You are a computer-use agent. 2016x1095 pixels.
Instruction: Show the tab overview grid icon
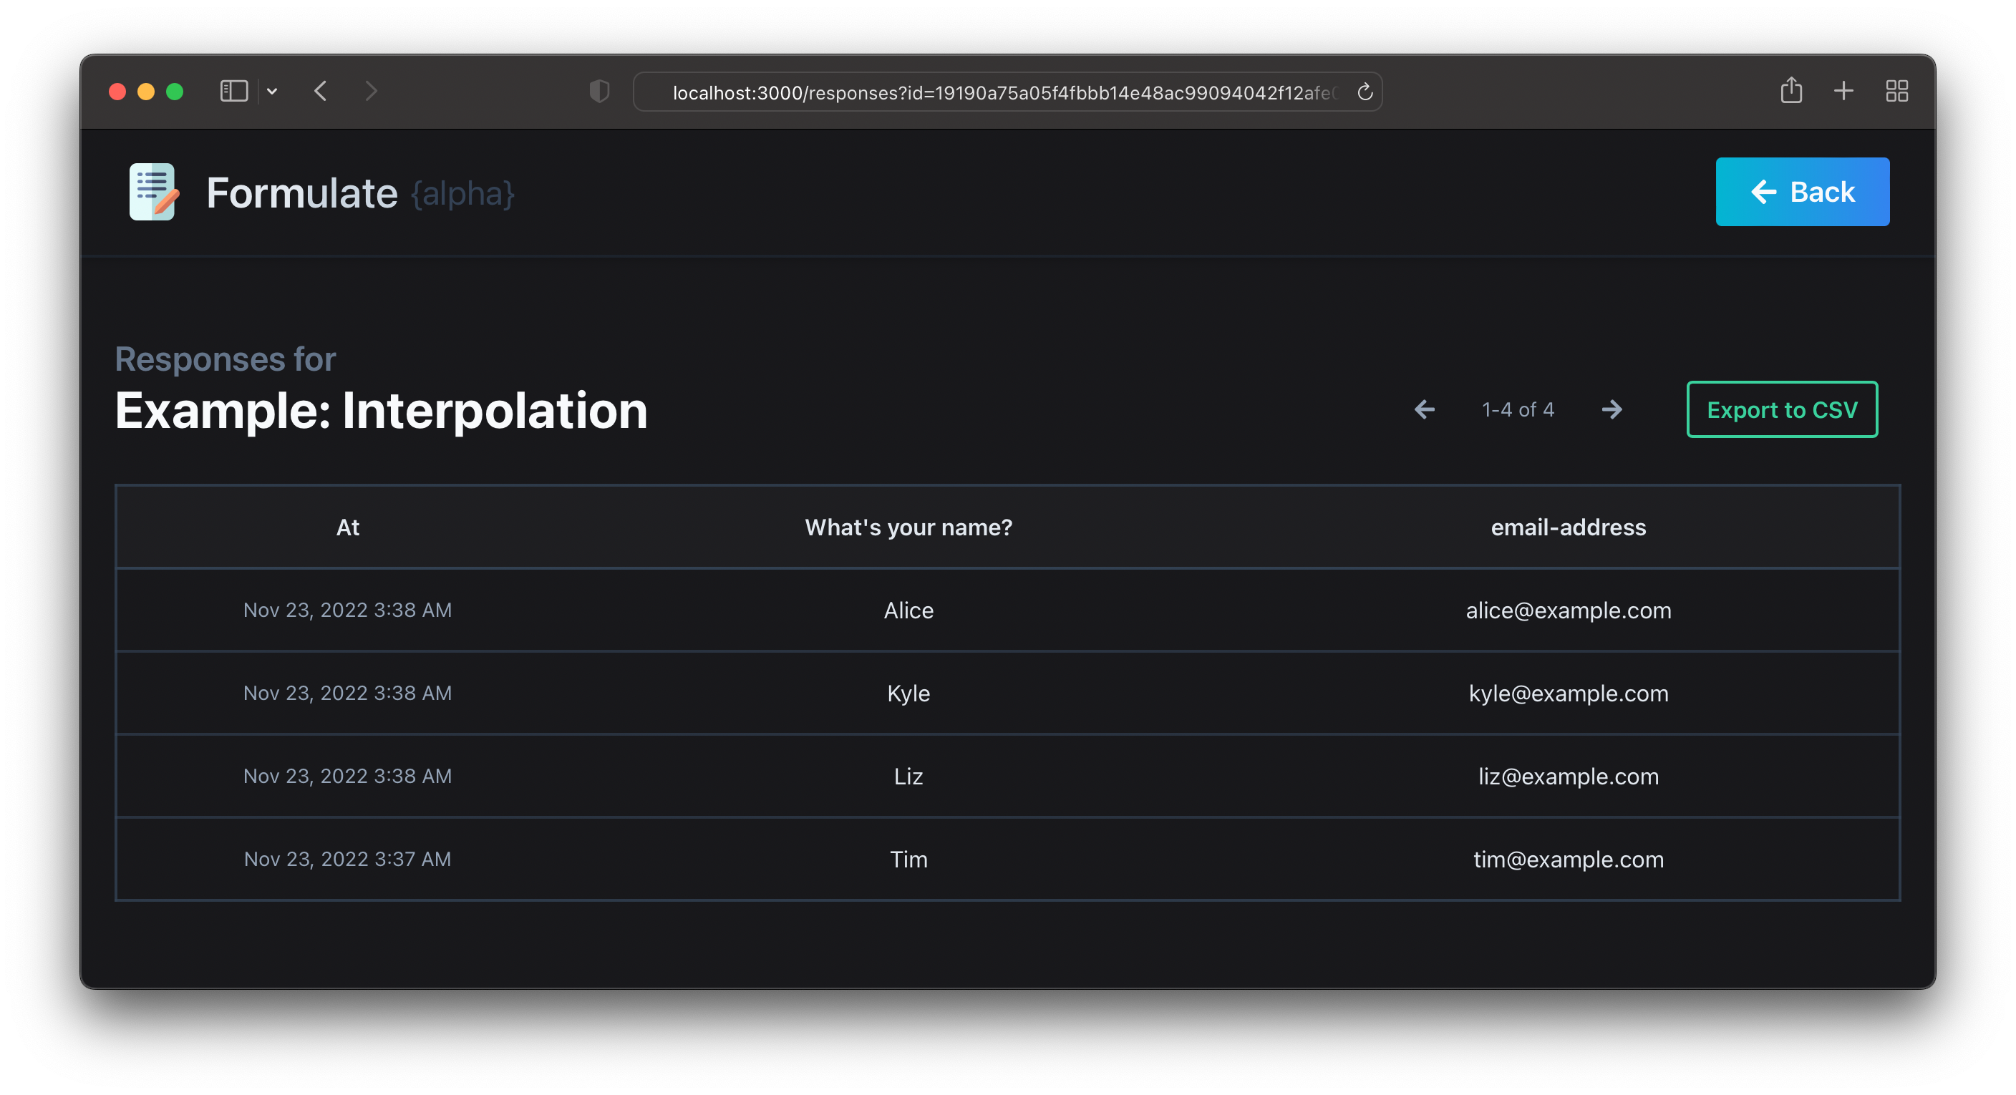1896,91
